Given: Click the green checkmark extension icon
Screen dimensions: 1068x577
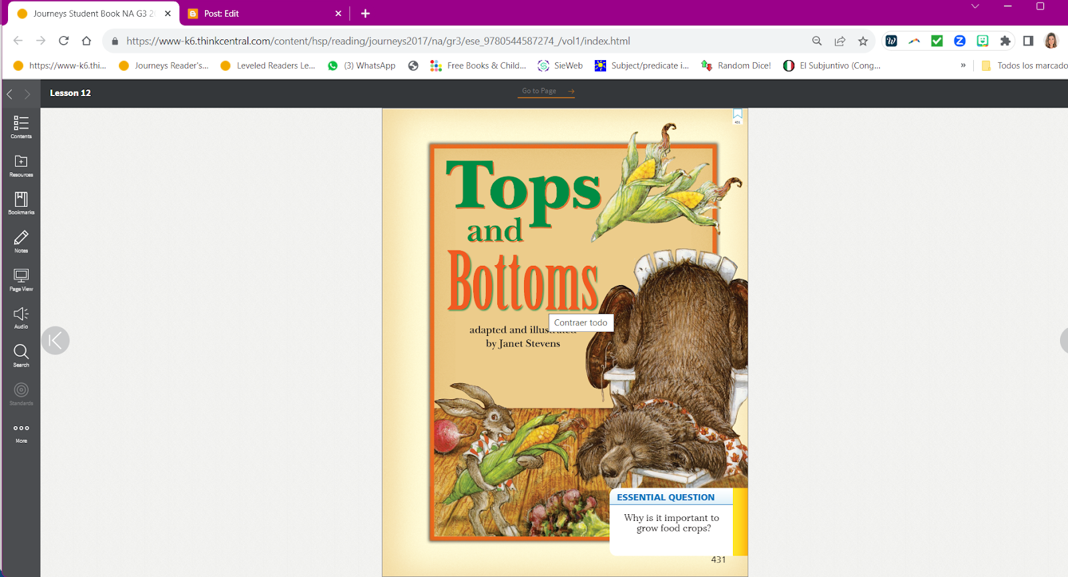Looking at the screenshot, I should [x=937, y=41].
